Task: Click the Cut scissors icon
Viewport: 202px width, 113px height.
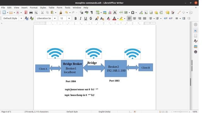Action: 42,13
